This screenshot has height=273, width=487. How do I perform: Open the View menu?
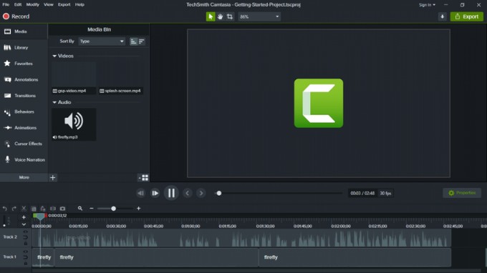point(49,5)
